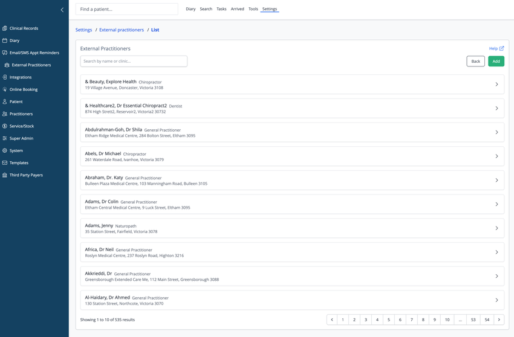Open the Tasks tab in top navigation
This screenshot has height=337, width=514.
(221, 9)
